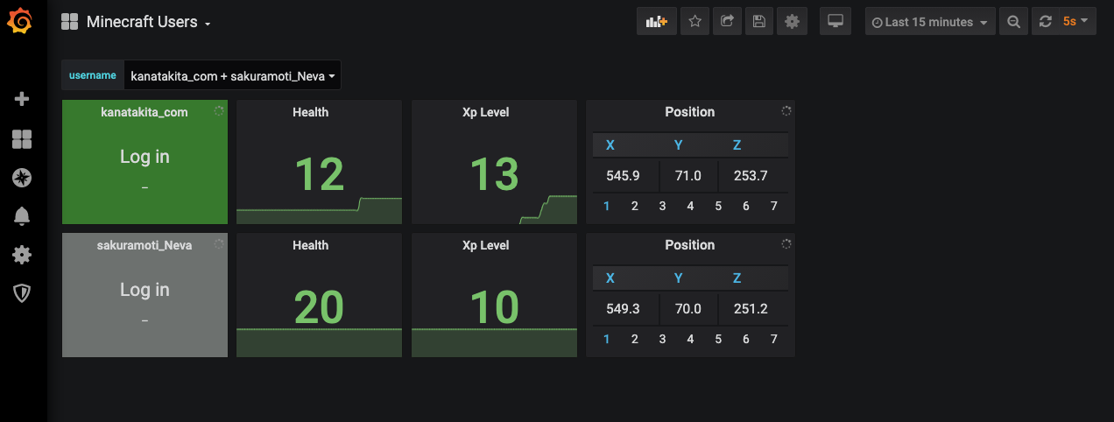Image resolution: width=1114 pixels, height=422 pixels.
Task: Click Position title in sakuramoti_Neva row
Action: (x=690, y=245)
